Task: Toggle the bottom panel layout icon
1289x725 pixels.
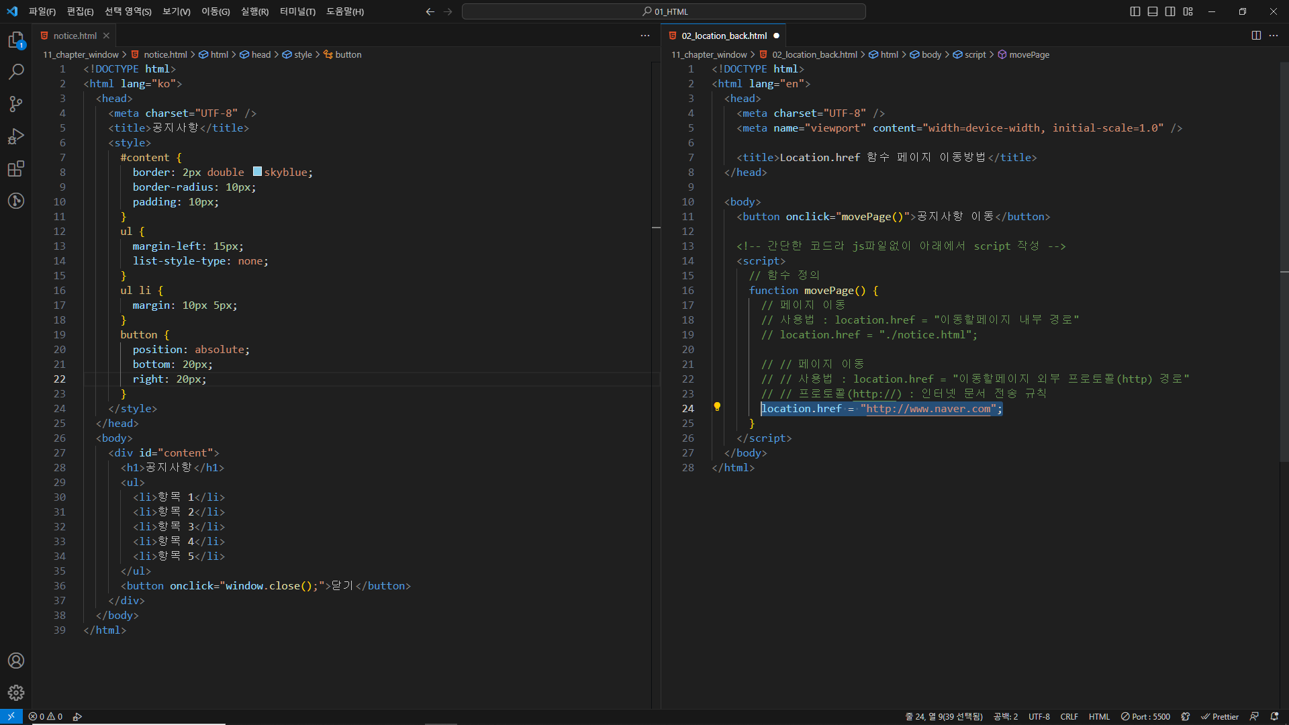Action: pos(1153,11)
